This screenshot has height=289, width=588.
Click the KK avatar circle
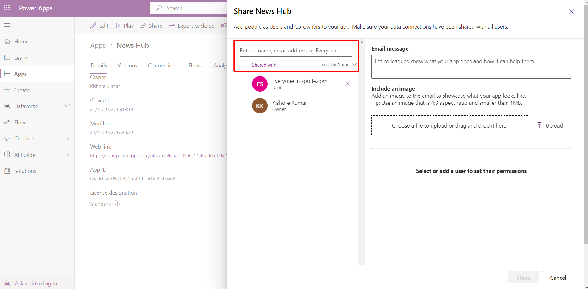coord(260,106)
